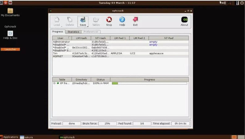
Task: Click the 'c1d75538c0...' NT hash cell
Action: [x=100, y=56]
